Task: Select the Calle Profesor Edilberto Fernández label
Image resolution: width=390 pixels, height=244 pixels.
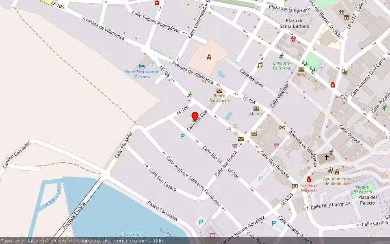Action: click(193, 181)
